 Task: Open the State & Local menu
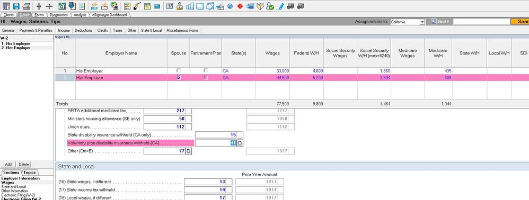click(151, 30)
